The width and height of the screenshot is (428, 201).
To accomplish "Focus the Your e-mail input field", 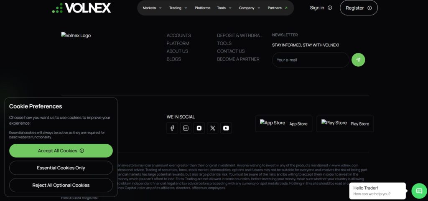I will (310, 60).
